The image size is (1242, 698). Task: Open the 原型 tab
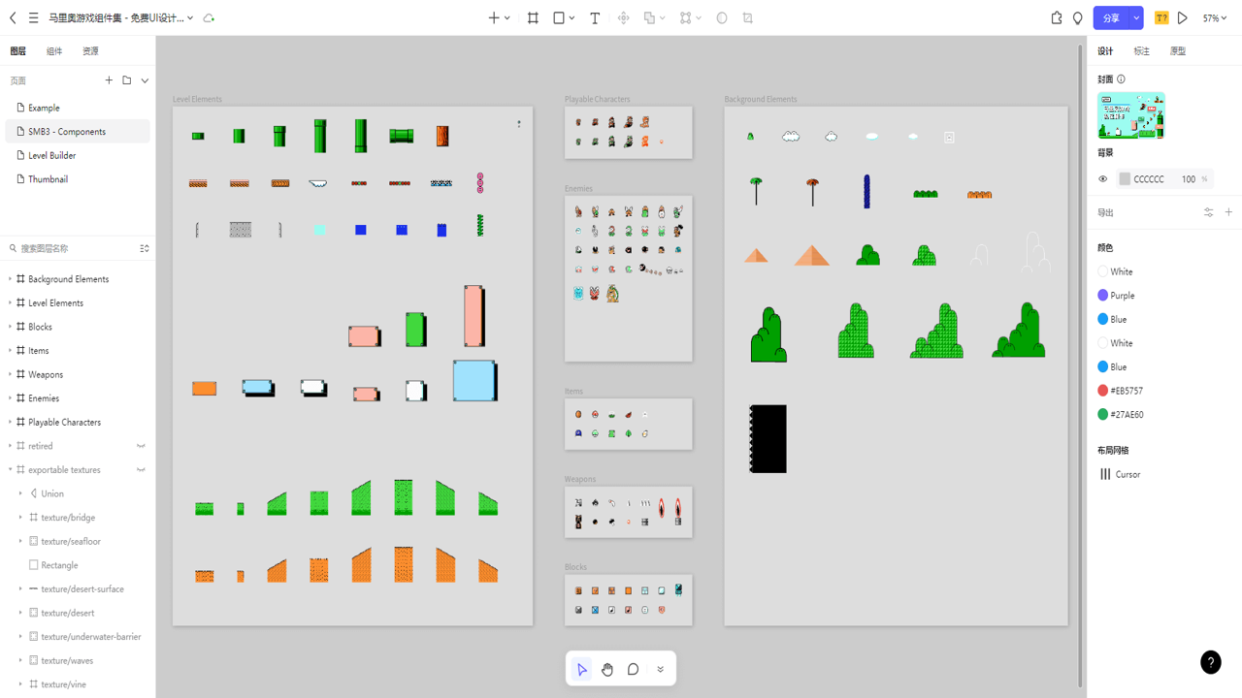[1178, 50]
